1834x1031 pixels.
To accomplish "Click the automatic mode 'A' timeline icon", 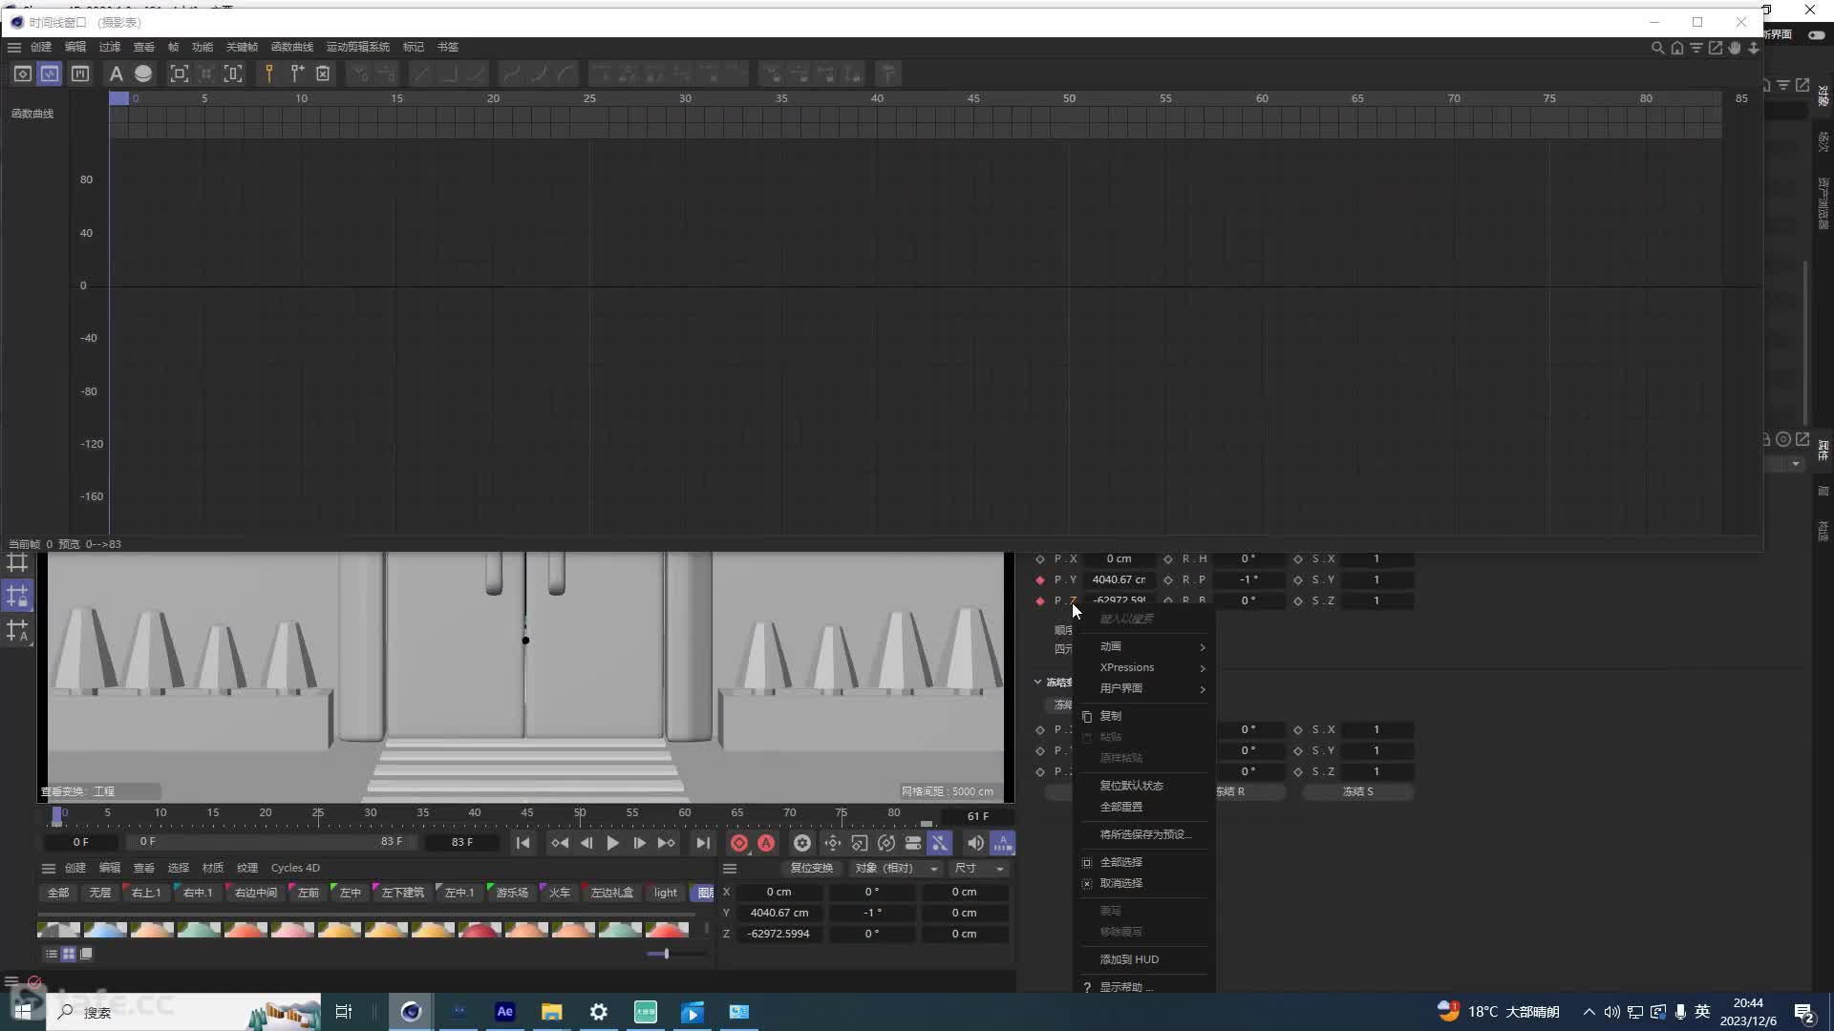I will coord(116,74).
